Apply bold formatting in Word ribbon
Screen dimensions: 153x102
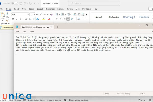coord(13,19)
